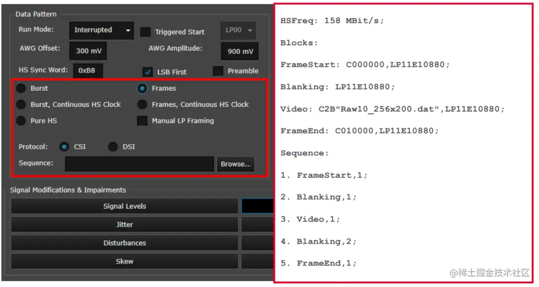Click the Browse... button
The width and height of the screenshot is (539, 287).
pos(236,164)
